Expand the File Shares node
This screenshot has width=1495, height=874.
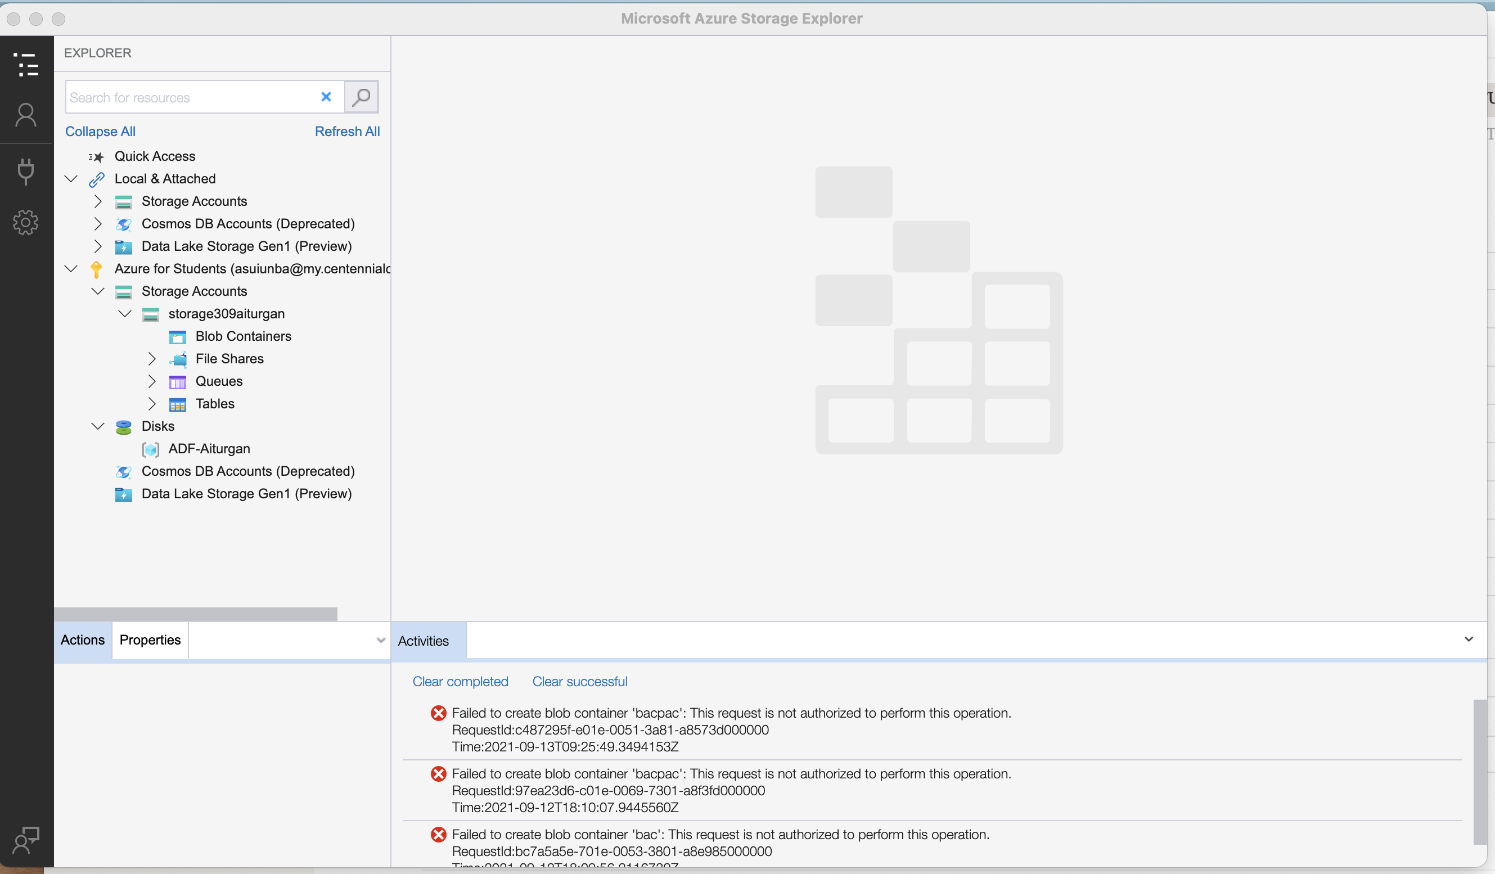pyautogui.click(x=152, y=358)
